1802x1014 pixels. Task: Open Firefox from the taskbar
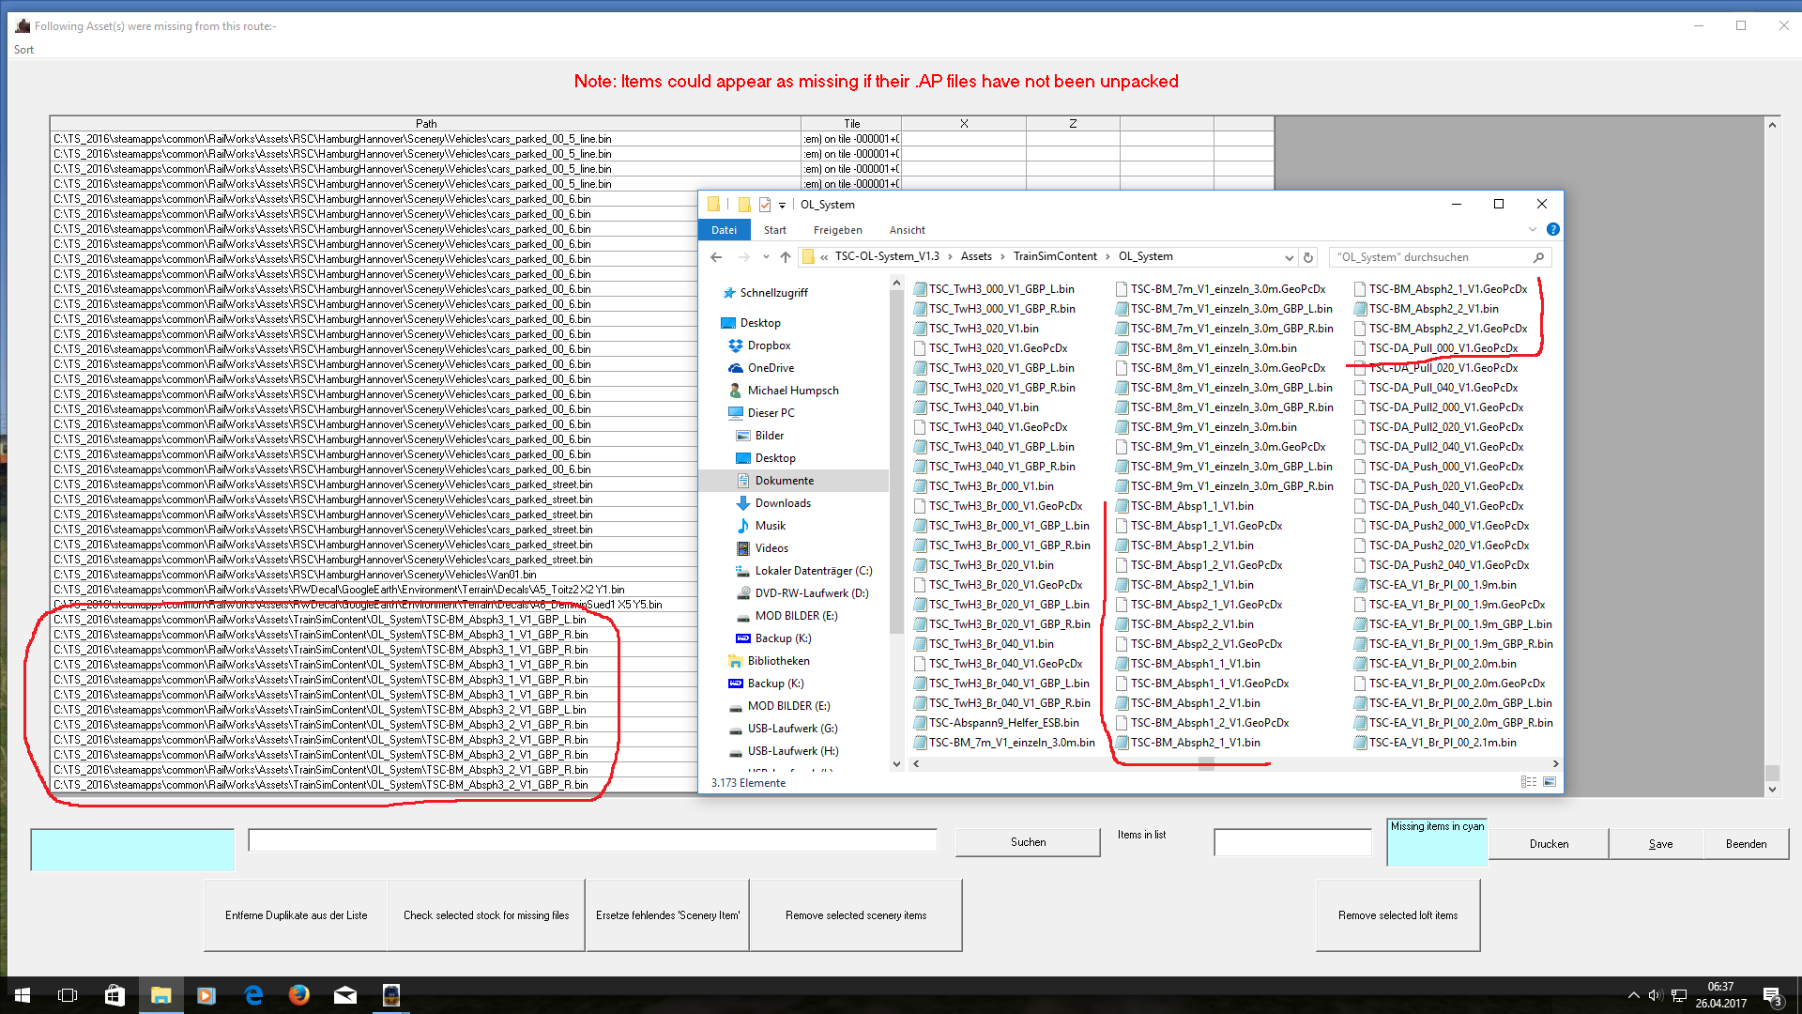[x=298, y=995]
